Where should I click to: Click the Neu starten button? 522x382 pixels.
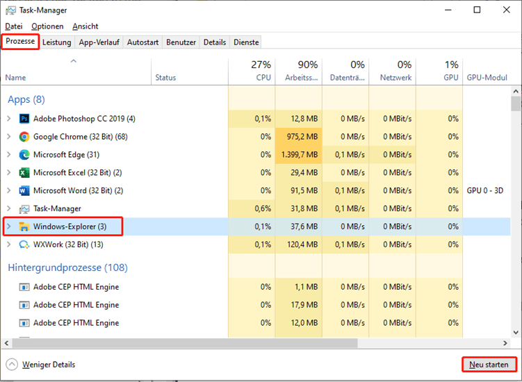tap(489, 365)
